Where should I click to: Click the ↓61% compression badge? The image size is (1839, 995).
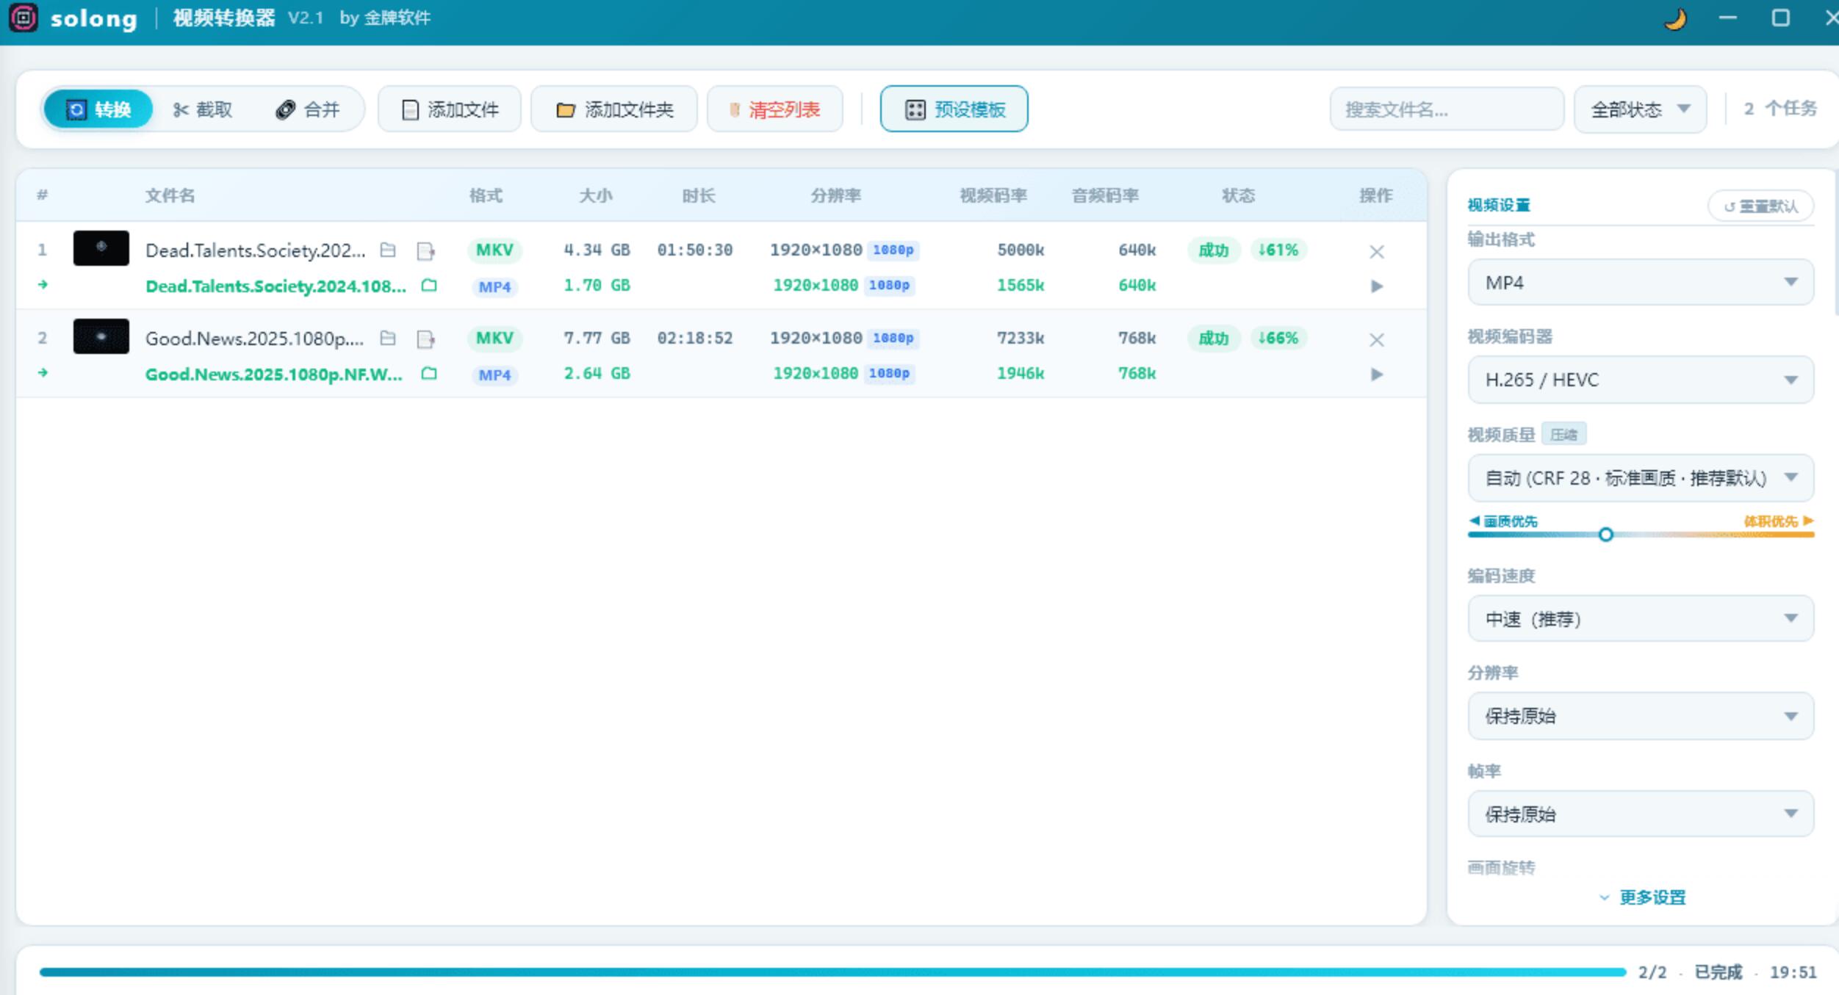(x=1278, y=250)
